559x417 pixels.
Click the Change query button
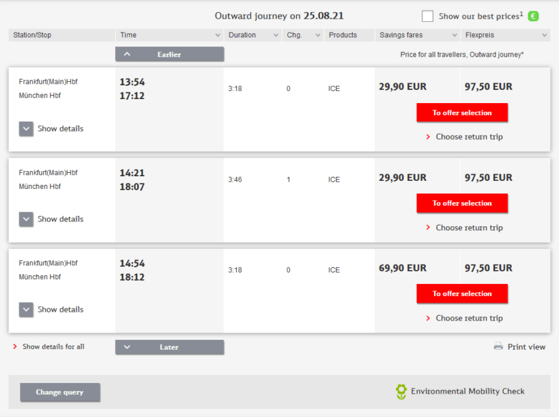[60, 392]
